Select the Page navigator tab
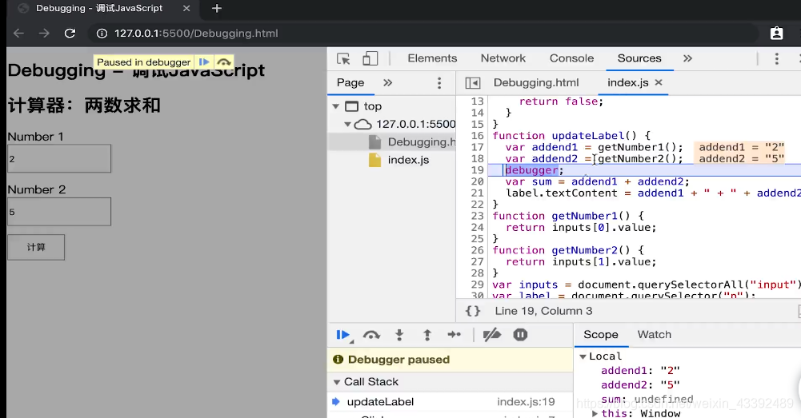Screen dimensions: 801x418 pyautogui.click(x=350, y=82)
